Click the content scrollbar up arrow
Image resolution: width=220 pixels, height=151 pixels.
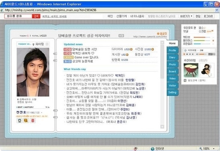pos(162,42)
